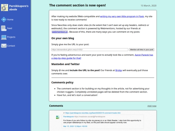This screenshot has height=131, width=175.
Task: Click the 'Comments' section heading
Action: coord(56,106)
